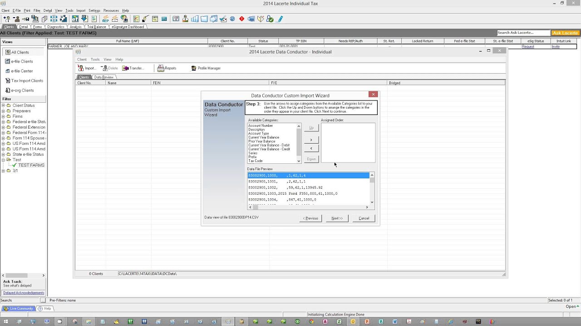Select the TEST FARMS filter item
Image resolution: width=581 pixels, height=326 pixels.
(31, 165)
